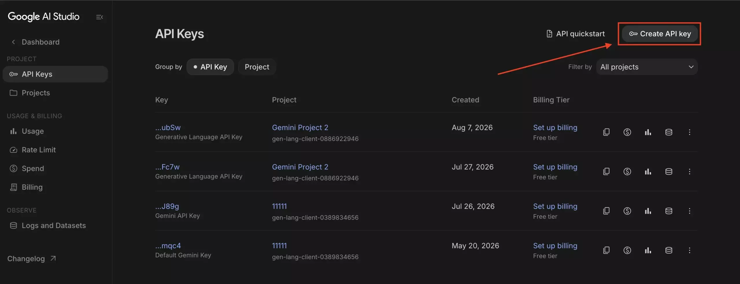View usage chart for the ...Fc7w key

(x=648, y=171)
